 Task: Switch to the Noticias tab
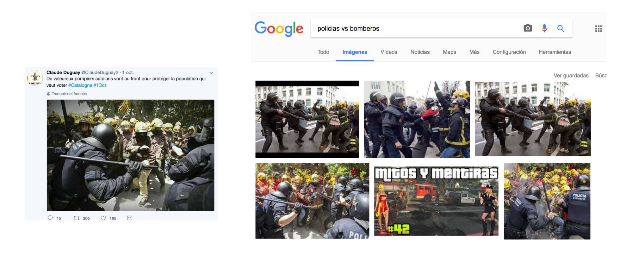coord(420,52)
